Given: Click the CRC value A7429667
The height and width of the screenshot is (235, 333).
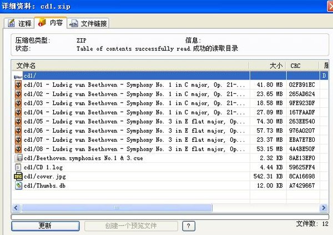Looking at the screenshot, I should pos(302,186).
